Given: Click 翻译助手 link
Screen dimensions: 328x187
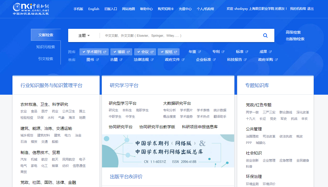Looking at the screenshot, I should tap(220, 117).
